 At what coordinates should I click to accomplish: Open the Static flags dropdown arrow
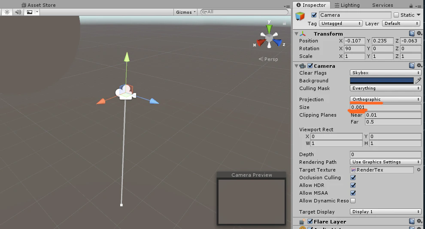(x=419, y=15)
